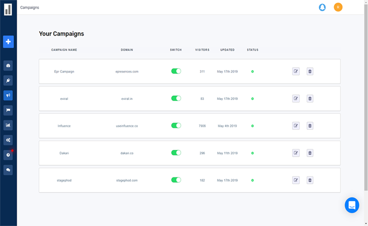Click the DOMAIN column header
This screenshot has width=368, height=226.
point(127,50)
